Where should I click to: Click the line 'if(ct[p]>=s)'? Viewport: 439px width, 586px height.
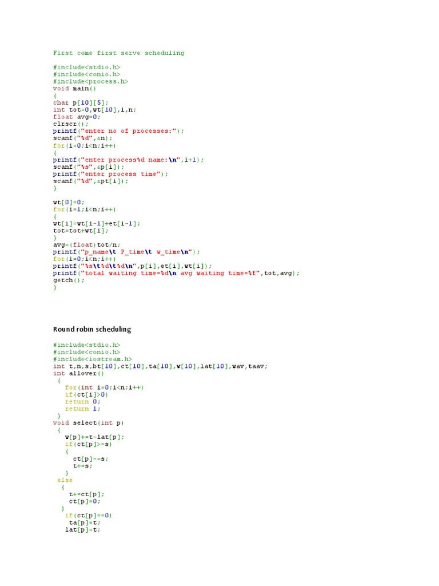point(89,444)
